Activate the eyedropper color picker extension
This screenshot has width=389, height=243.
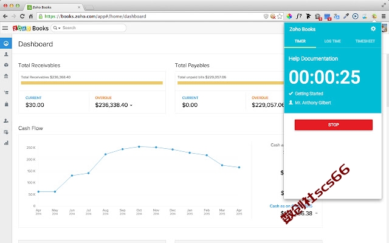click(x=346, y=16)
